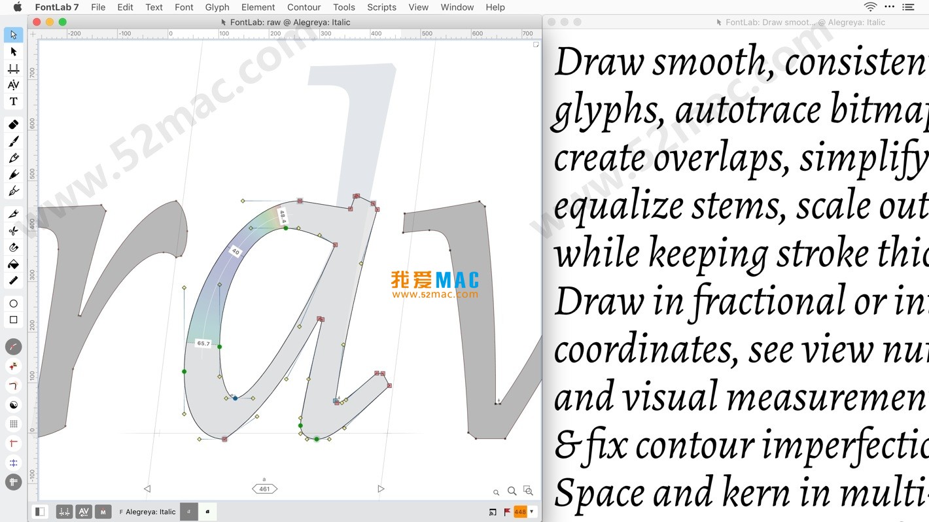
Task: Choose the Fill bucket tool
Action: pos(13,264)
